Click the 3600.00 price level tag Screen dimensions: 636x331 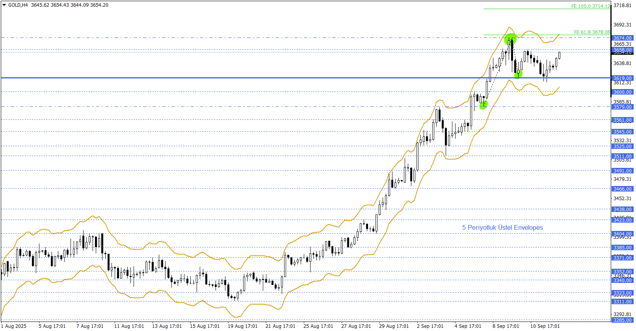click(623, 92)
